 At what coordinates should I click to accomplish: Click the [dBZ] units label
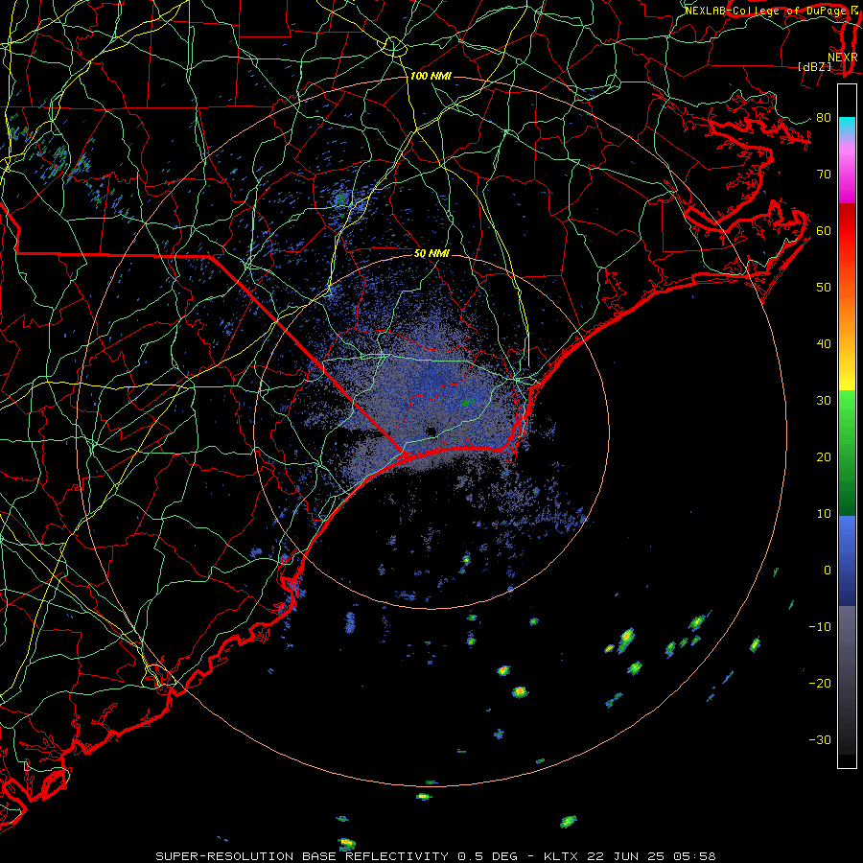[814, 66]
